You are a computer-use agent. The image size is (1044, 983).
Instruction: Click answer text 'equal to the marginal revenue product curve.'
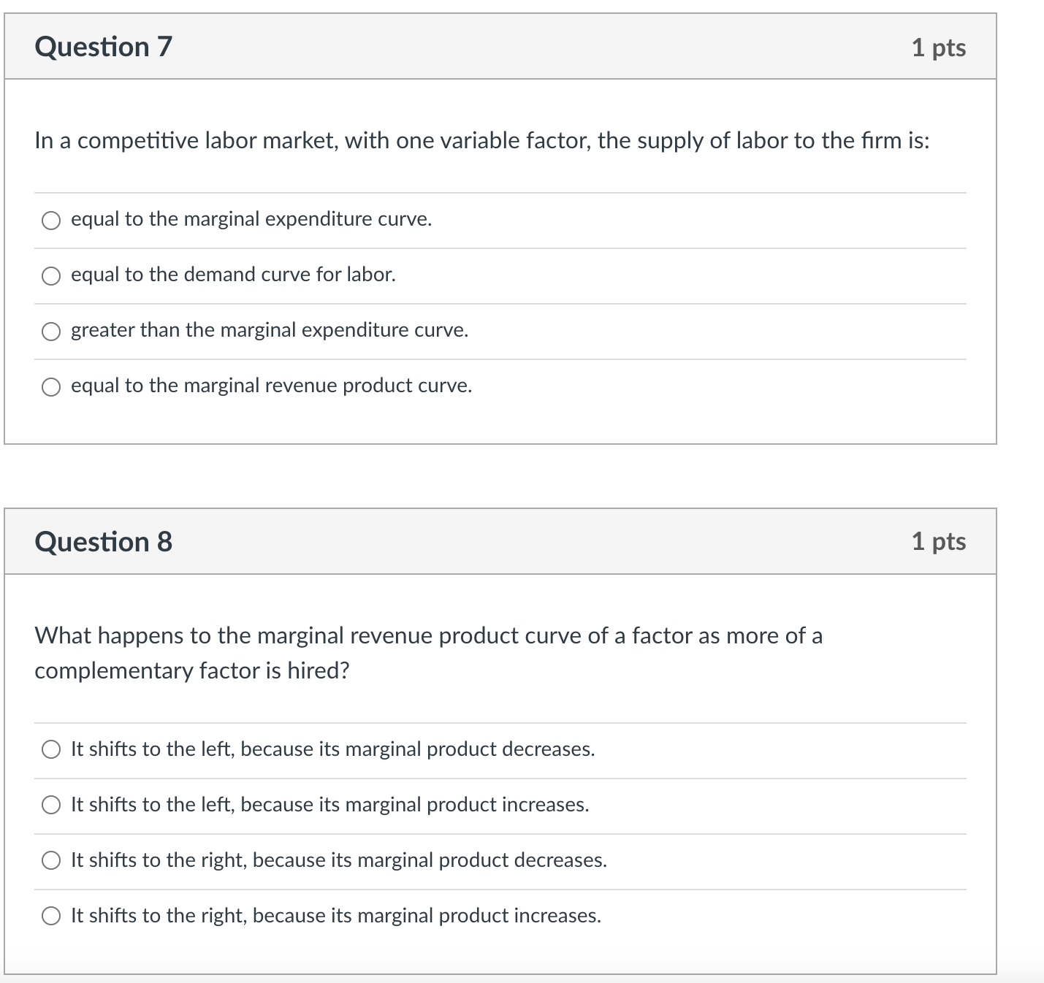(x=271, y=386)
